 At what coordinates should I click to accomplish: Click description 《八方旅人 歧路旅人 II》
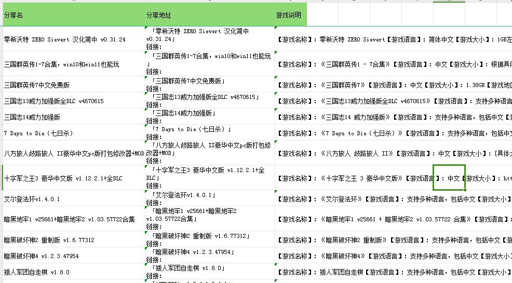click(394, 153)
